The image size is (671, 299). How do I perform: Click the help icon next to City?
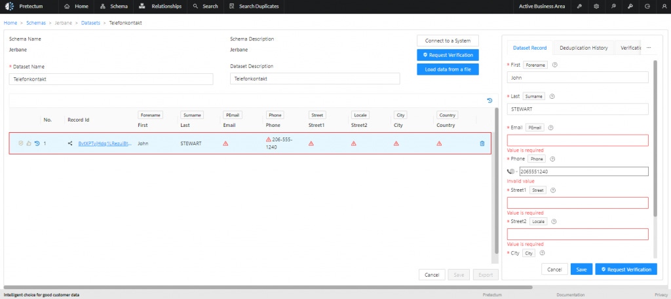[x=542, y=253]
